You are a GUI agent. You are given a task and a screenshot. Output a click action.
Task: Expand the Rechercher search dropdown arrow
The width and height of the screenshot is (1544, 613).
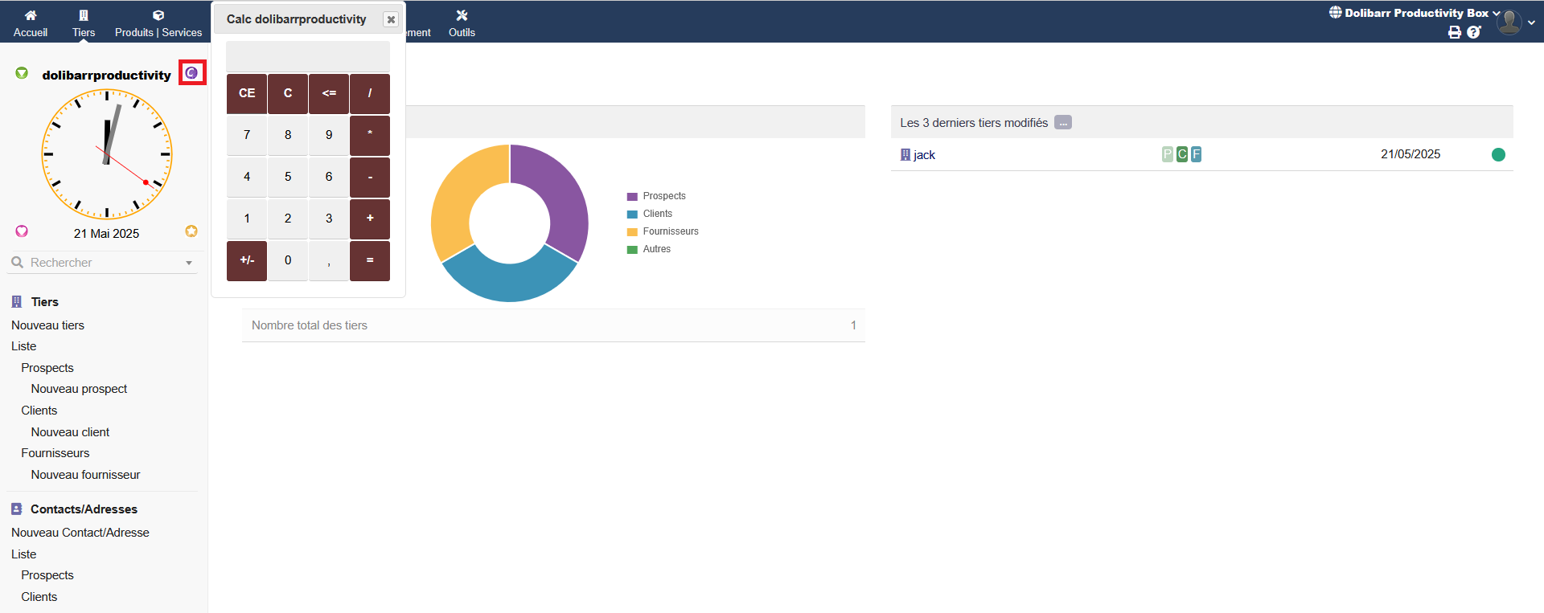(189, 263)
